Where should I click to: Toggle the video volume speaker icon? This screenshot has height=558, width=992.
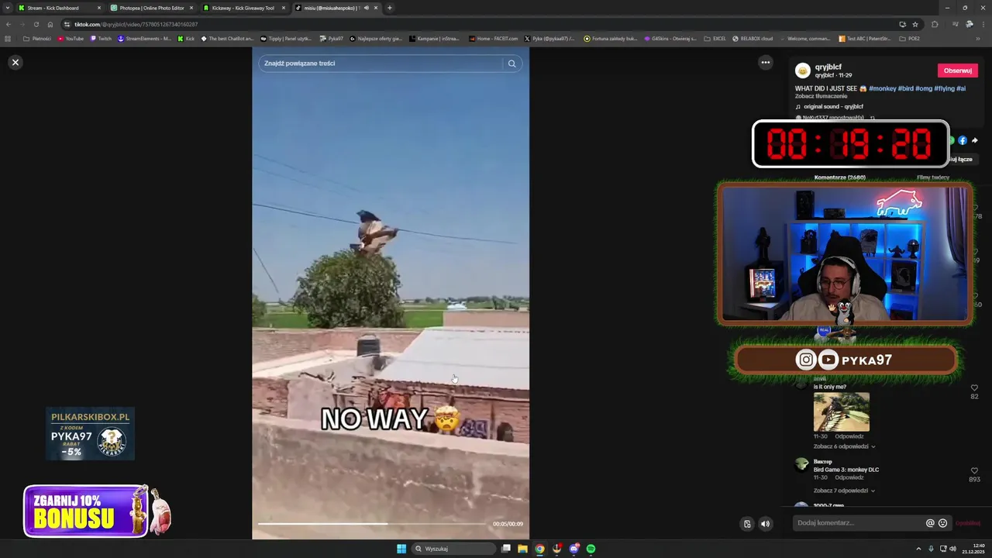[765, 524]
